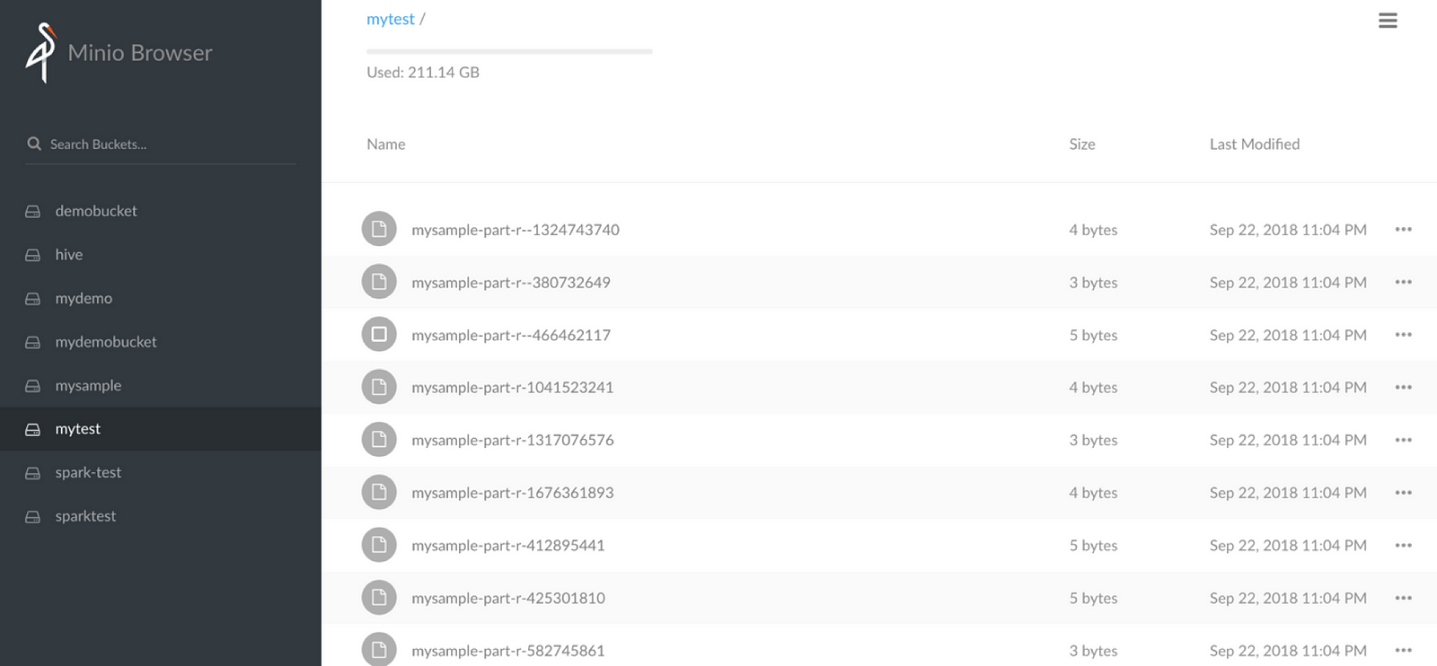Screen dimensions: 1437x666
Task: Select file mysample-part-r-1676361893 via its icon
Action: click(379, 493)
